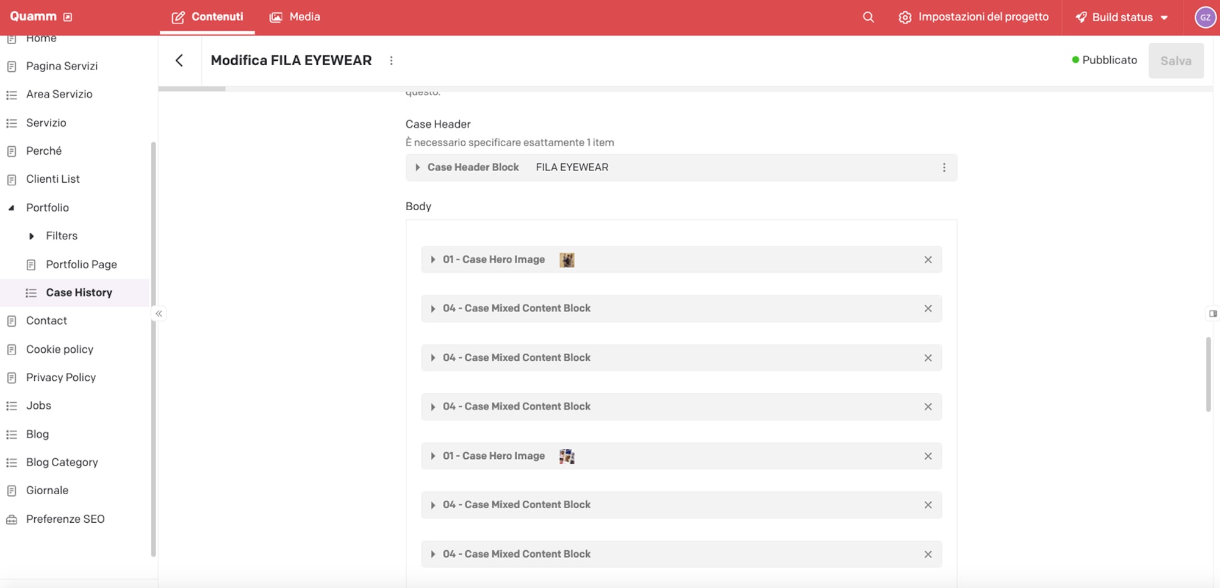The height and width of the screenshot is (588, 1220).
Task: Select Case History in sidebar
Action: click(x=74, y=292)
